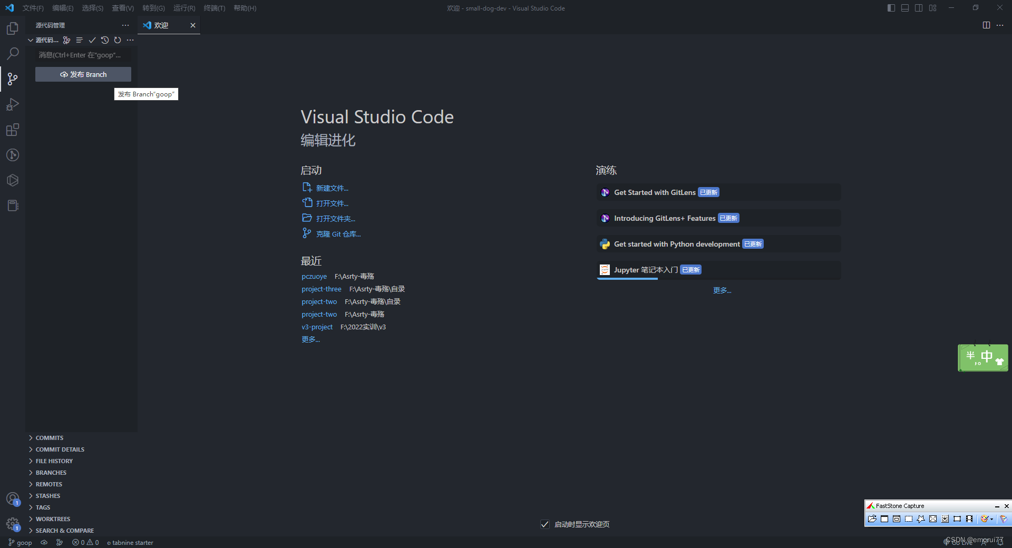Toggle secondary side bar layout icon
Screen dimensions: 1012x548
(x=919, y=8)
